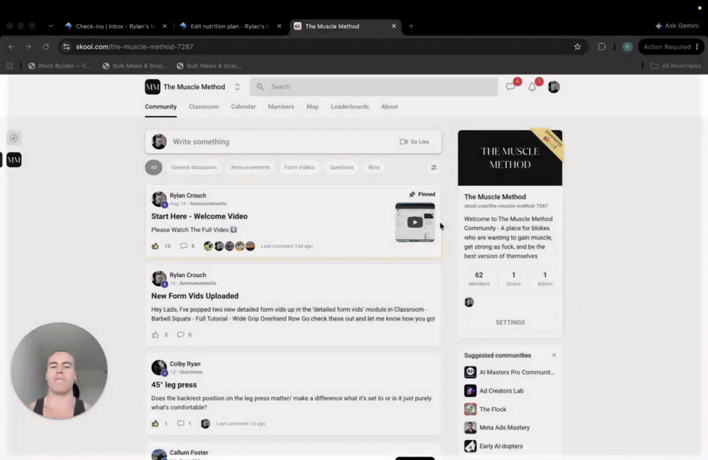The height and width of the screenshot is (460, 708).
Task: Click the Go Live button
Action: pyautogui.click(x=415, y=142)
